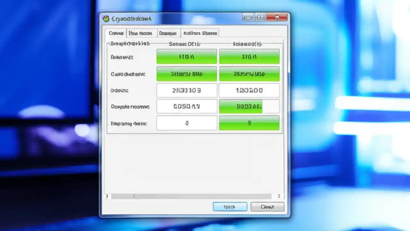Image resolution: width=410 pixels, height=231 pixels.
Task: Select the first tab on the left
Action: (116, 33)
